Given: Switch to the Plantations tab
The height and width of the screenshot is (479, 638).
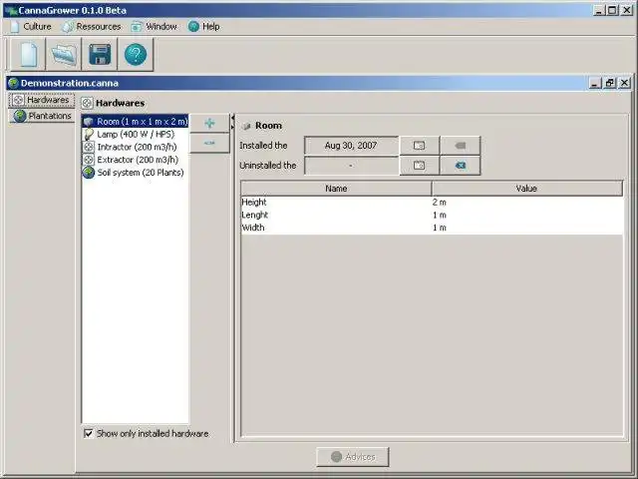Looking at the screenshot, I should click(42, 116).
